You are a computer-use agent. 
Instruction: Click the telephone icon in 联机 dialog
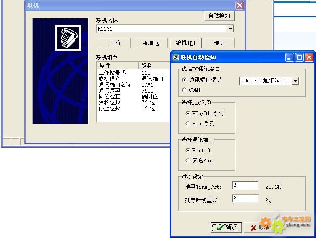pyautogui.click(x=68, y=38)
